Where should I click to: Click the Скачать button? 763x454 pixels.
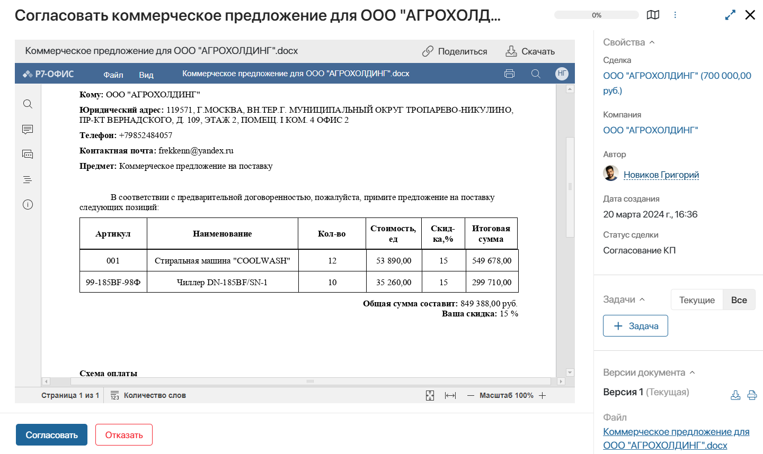[x=530, y=51]
